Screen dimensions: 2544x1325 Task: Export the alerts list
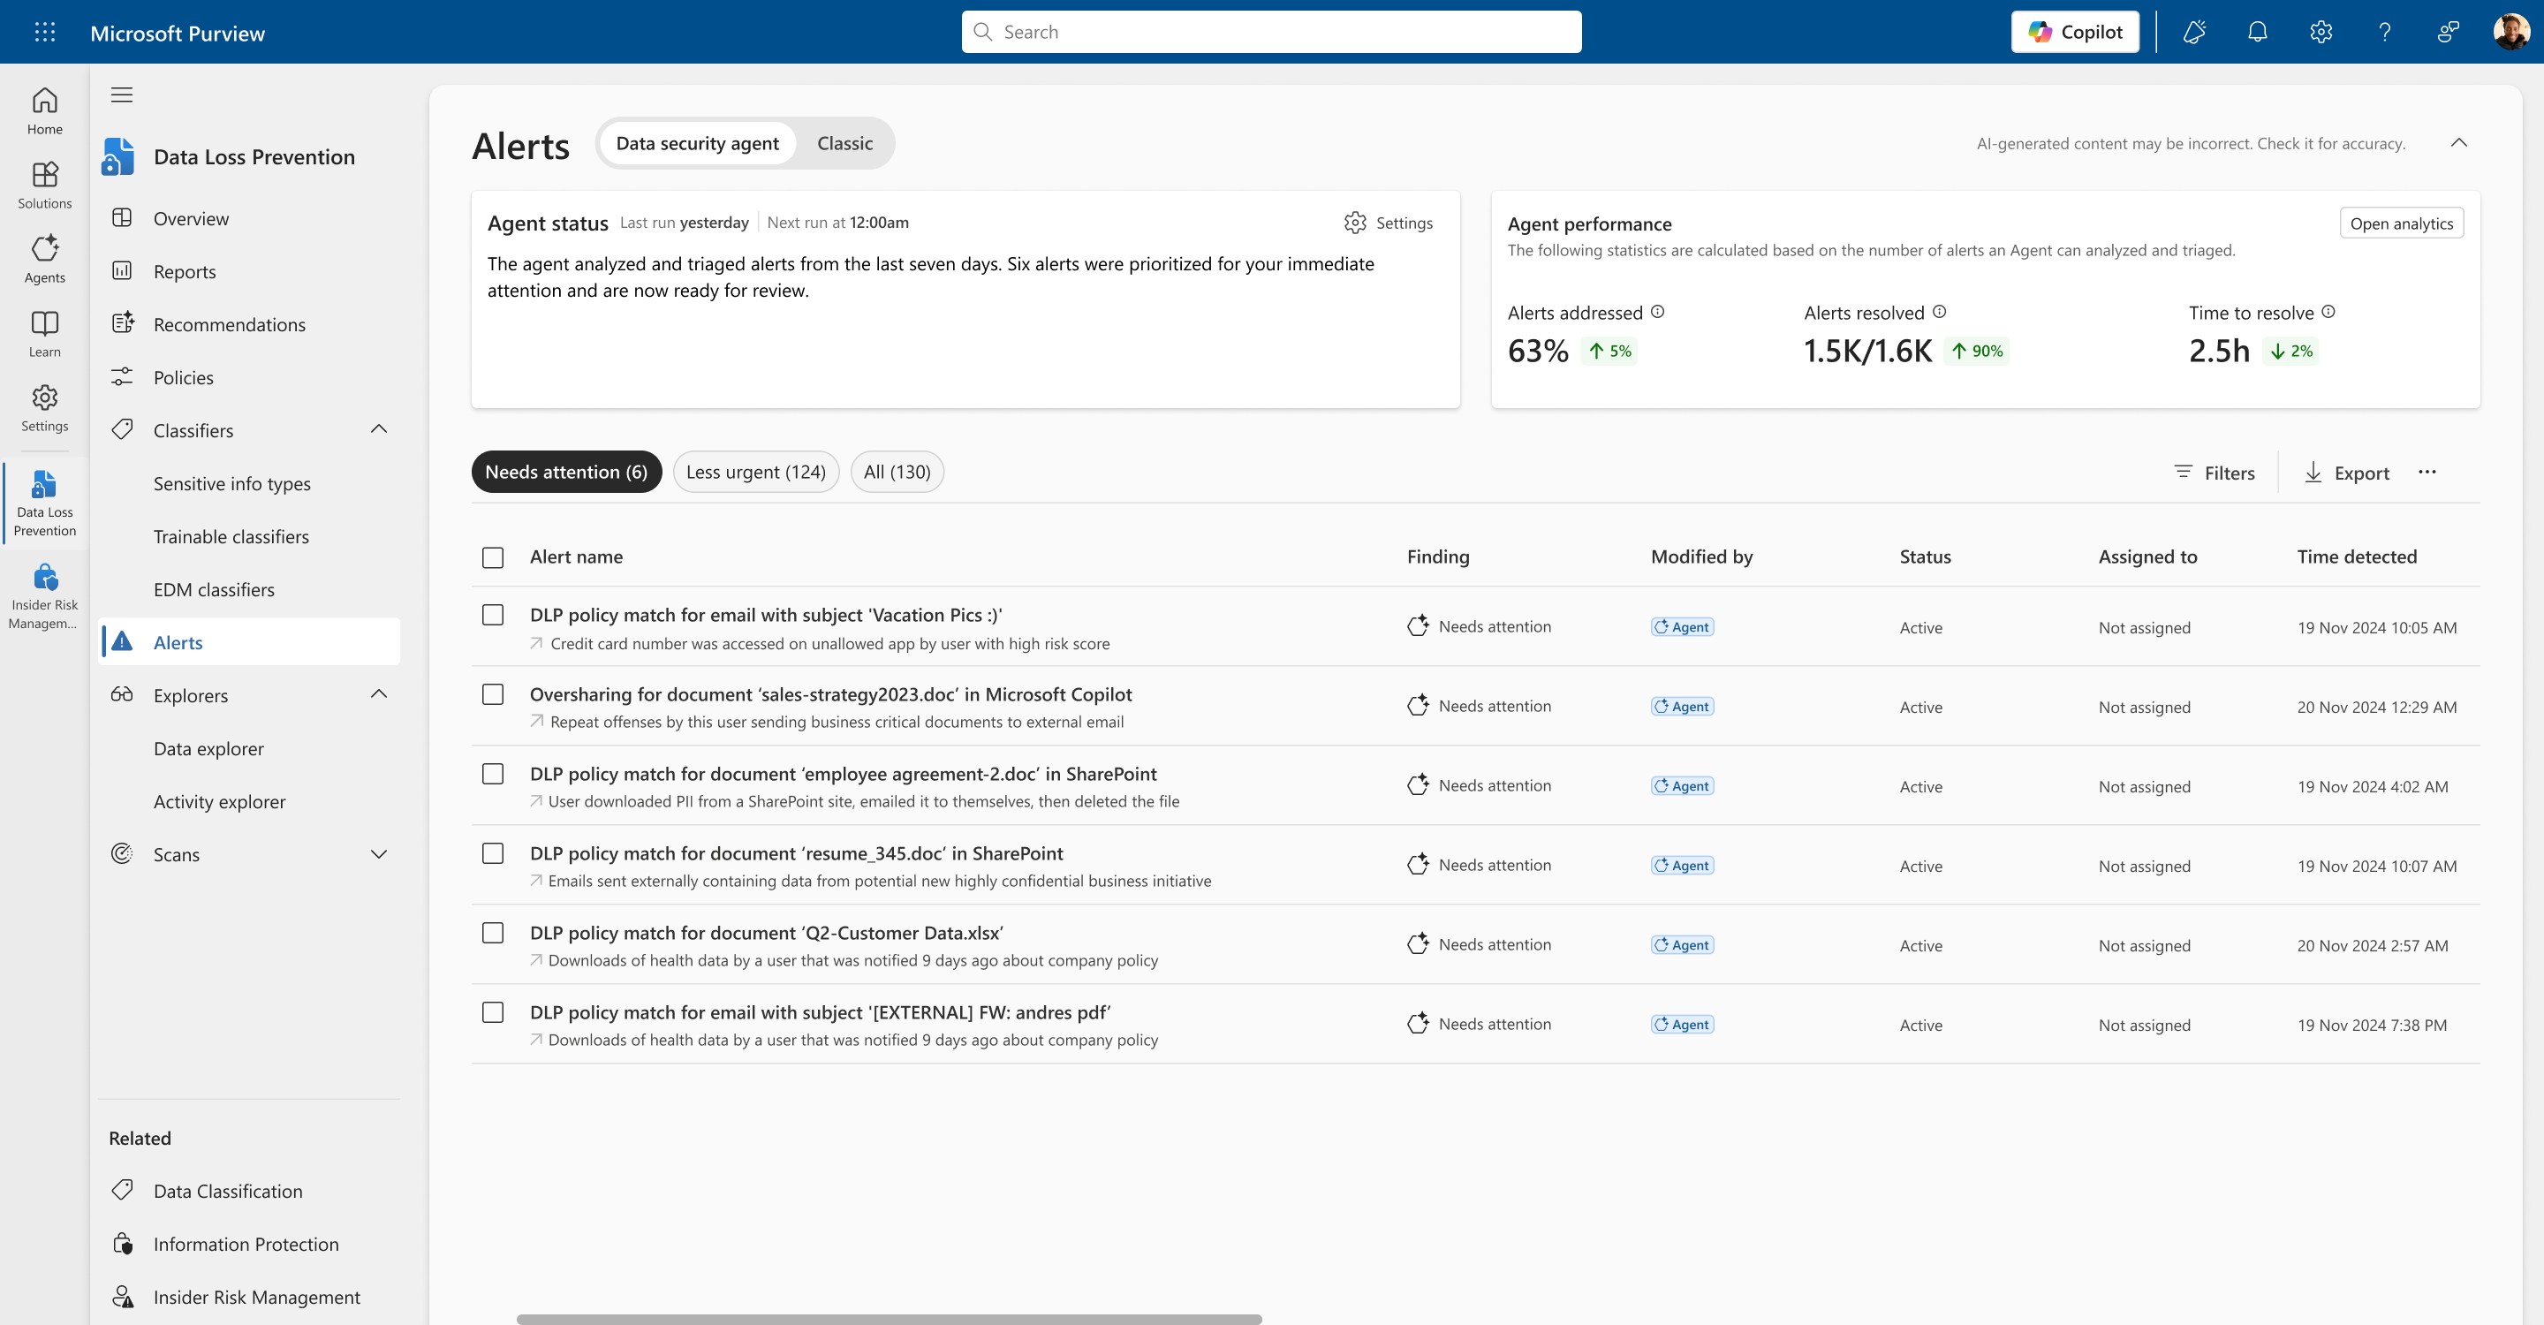click(x=2346, y=473)
